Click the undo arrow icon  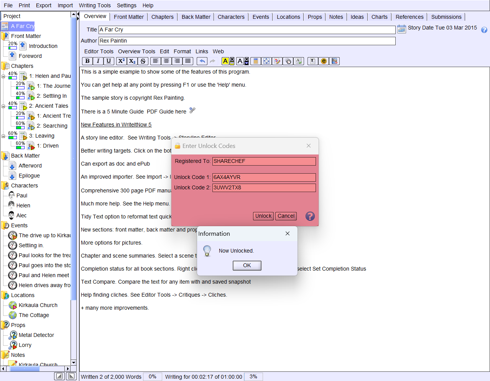202,61
